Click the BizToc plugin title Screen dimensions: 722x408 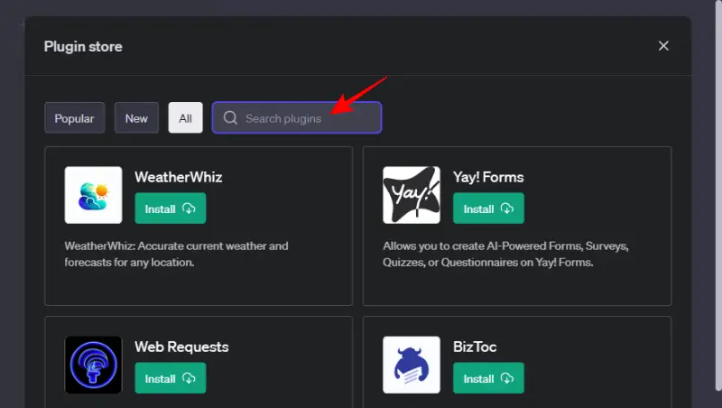click(474, 347)
